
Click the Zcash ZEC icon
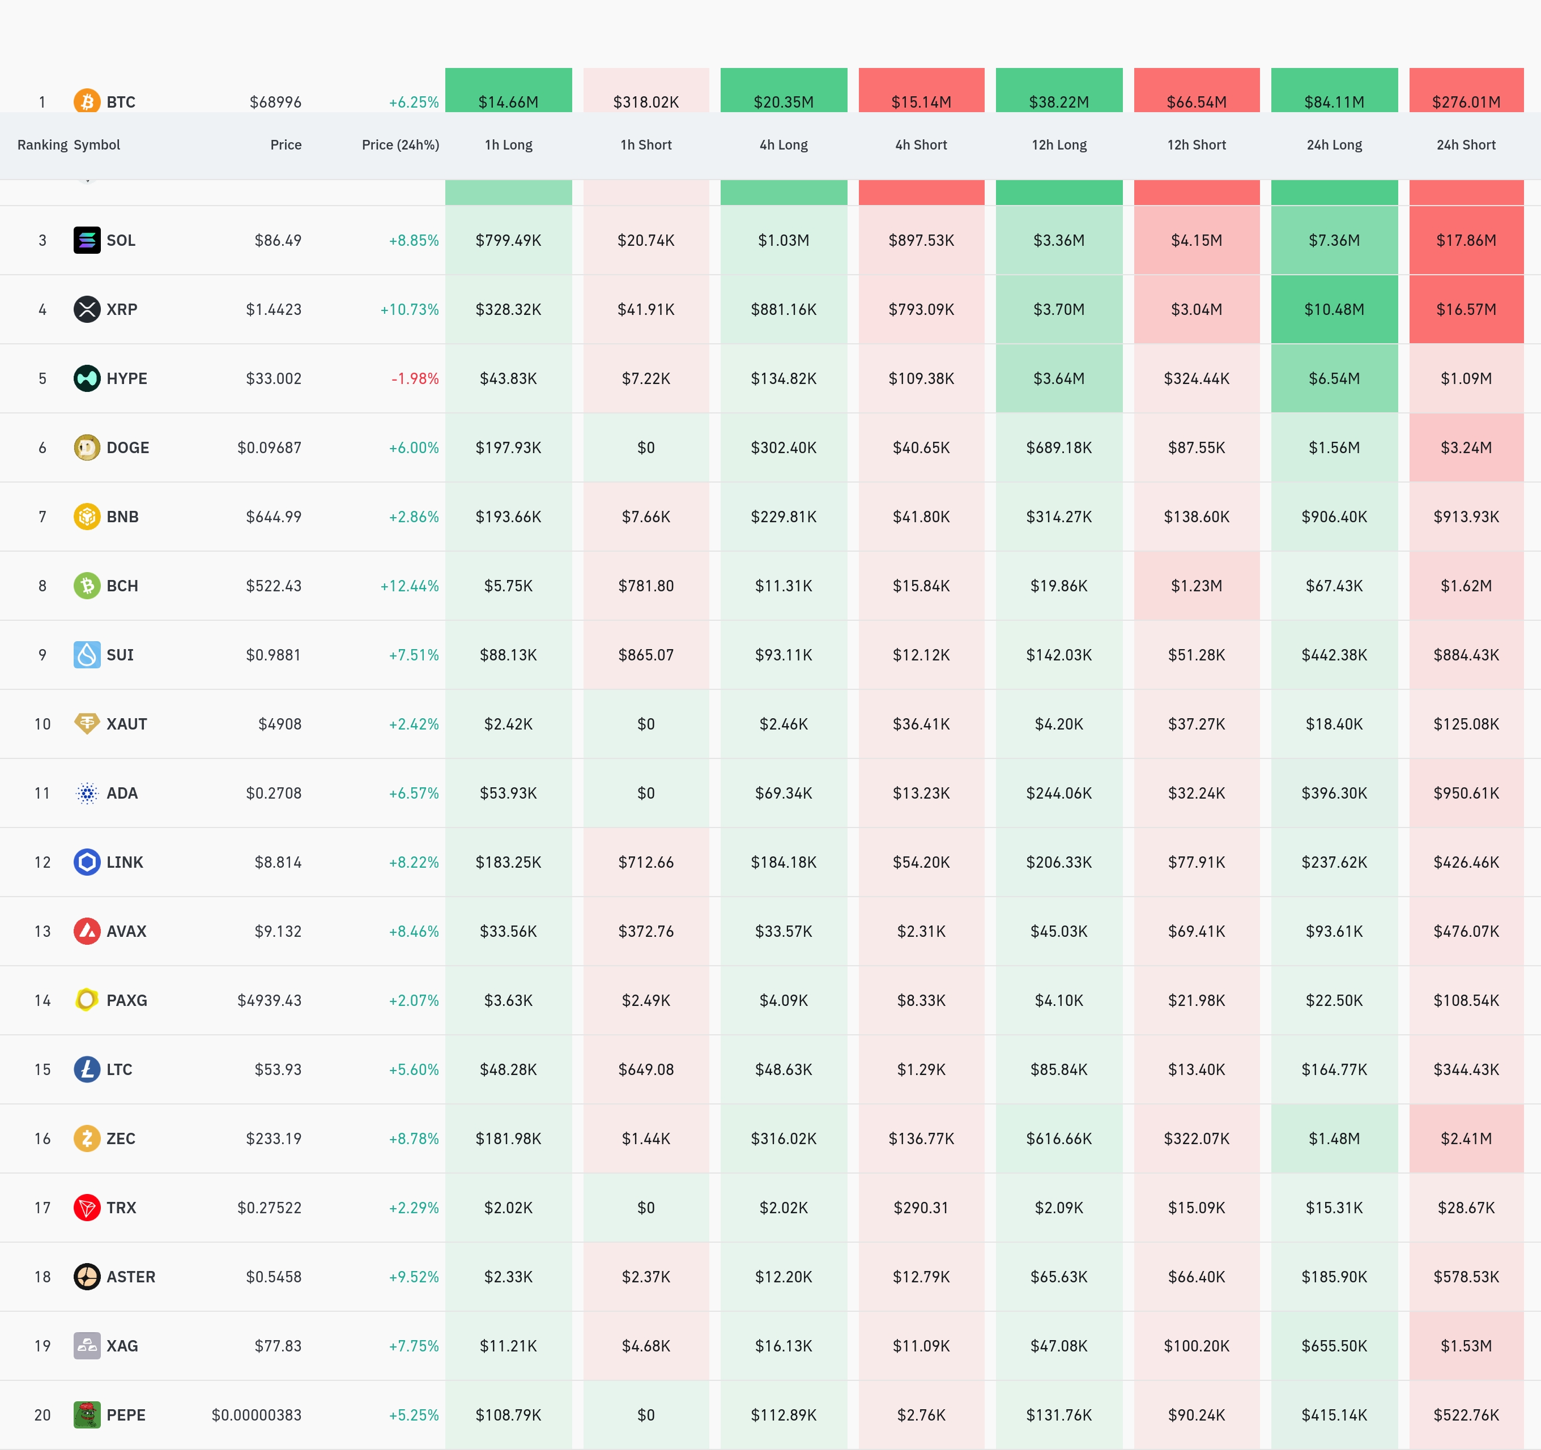(x=87, y=1138)
